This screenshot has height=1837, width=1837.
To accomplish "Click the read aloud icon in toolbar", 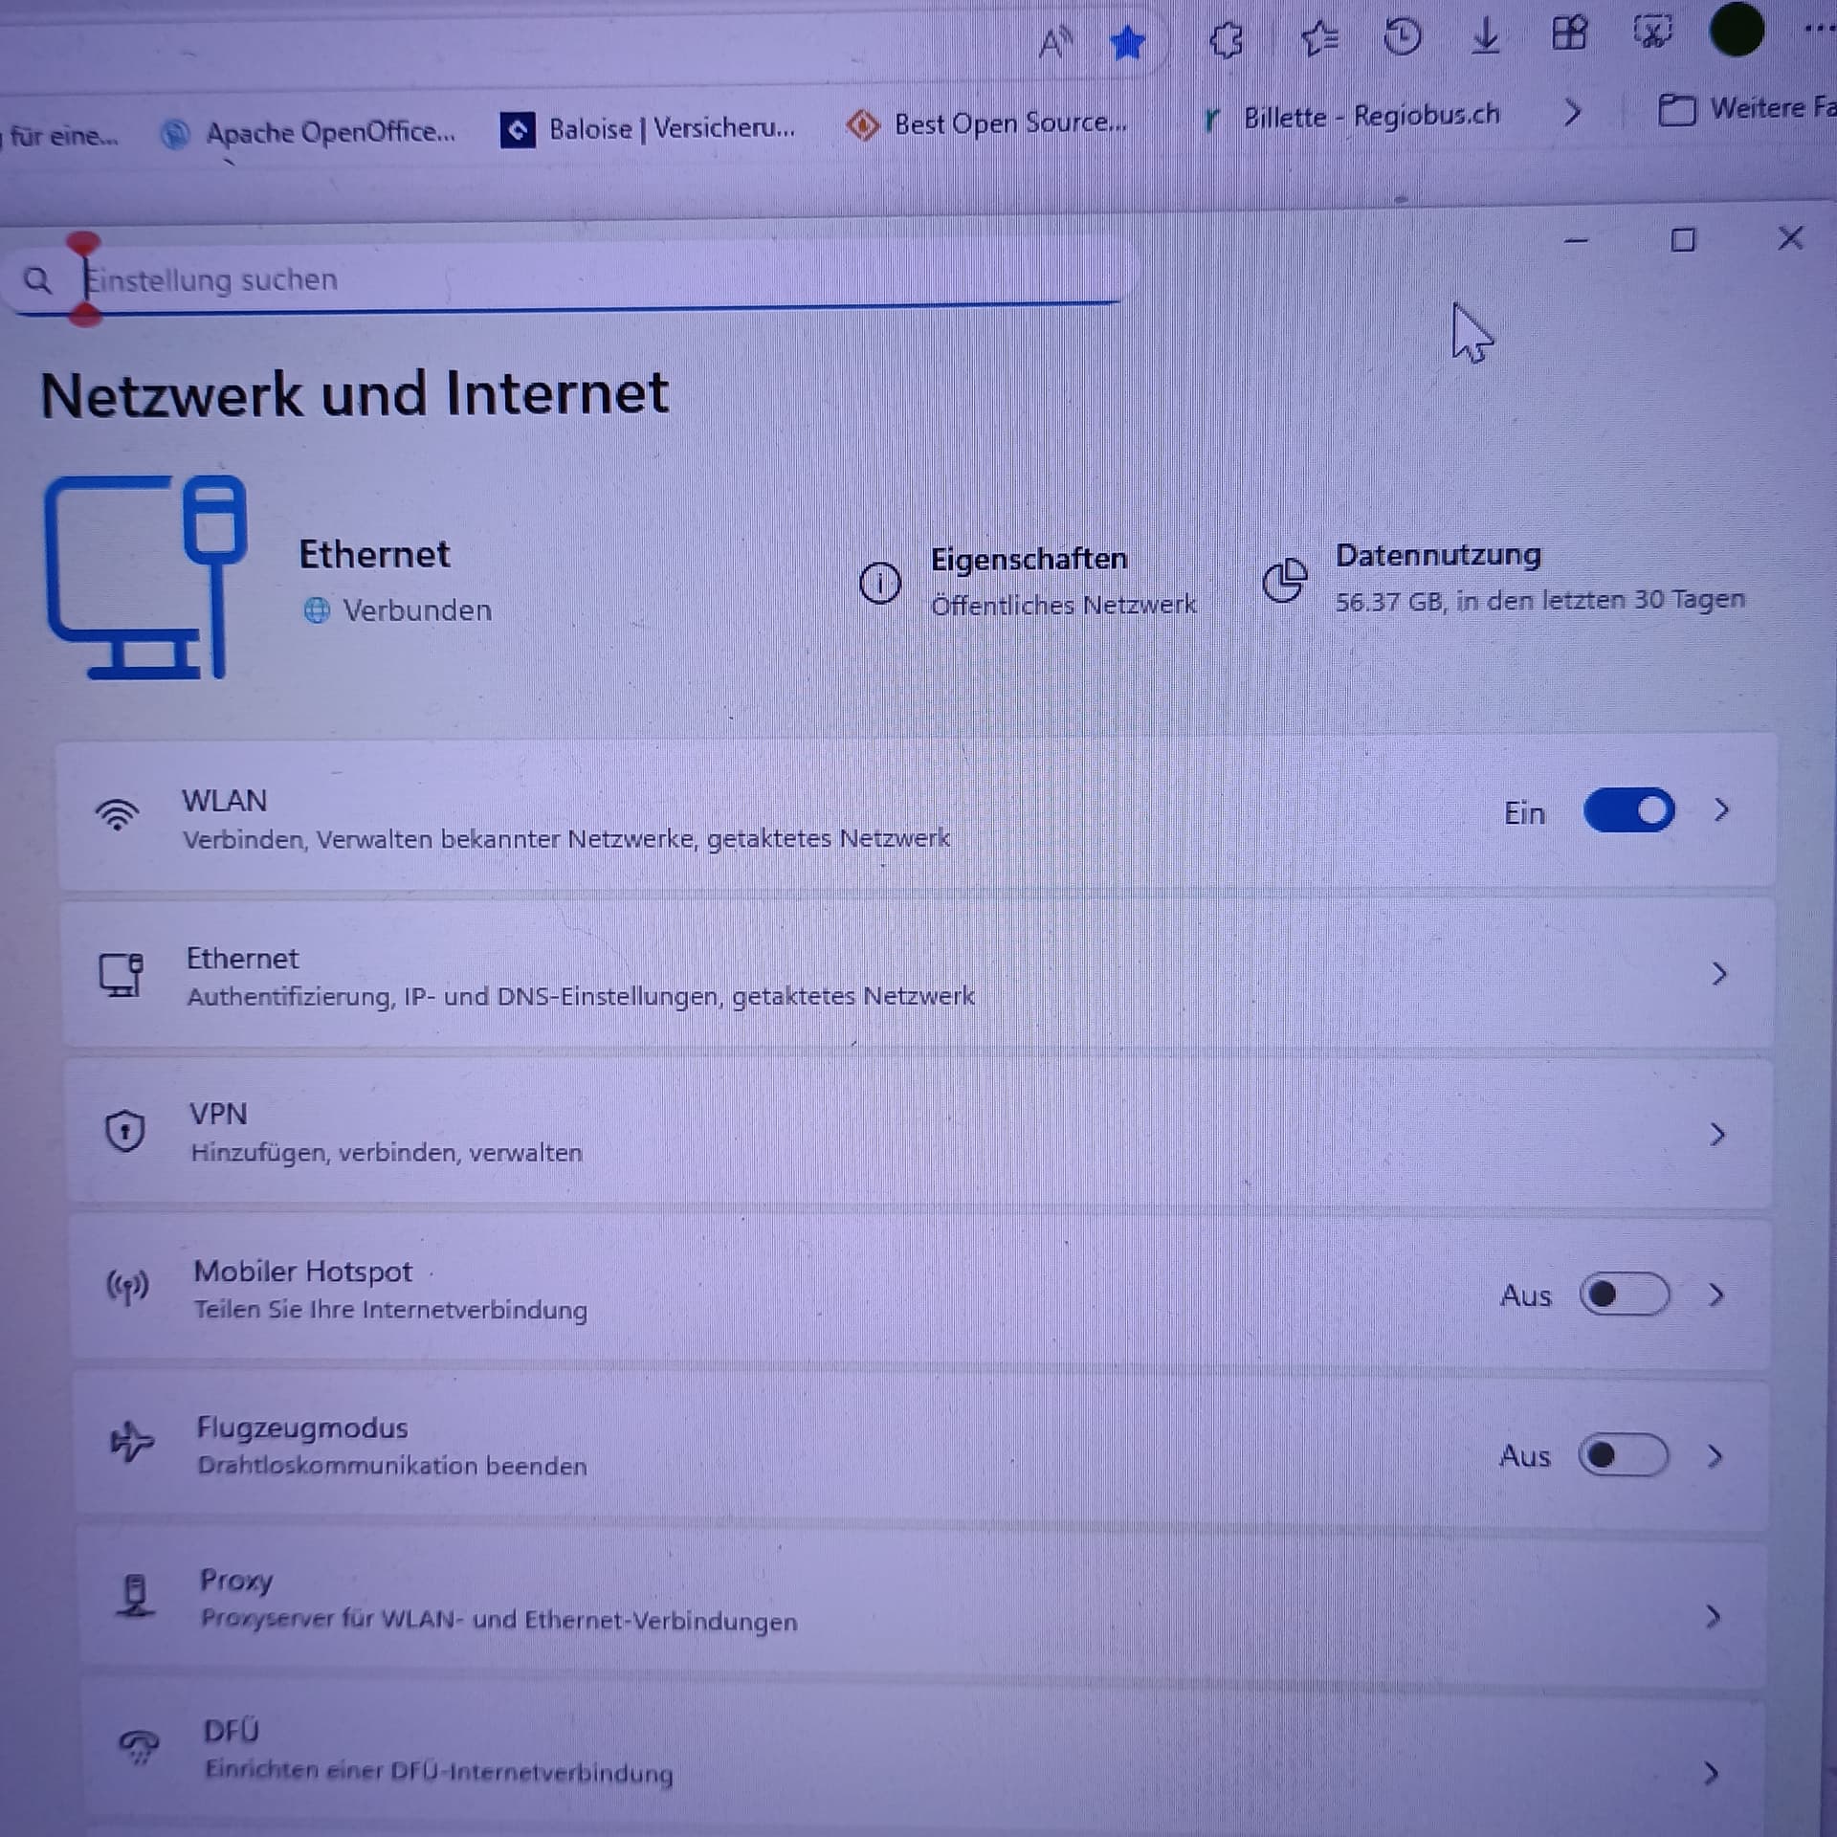I will (x=1055, y=43).
